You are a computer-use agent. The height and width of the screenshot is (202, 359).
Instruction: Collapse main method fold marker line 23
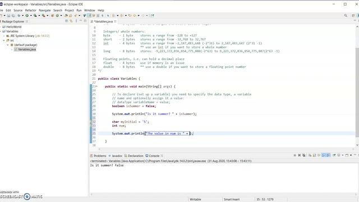96,86
